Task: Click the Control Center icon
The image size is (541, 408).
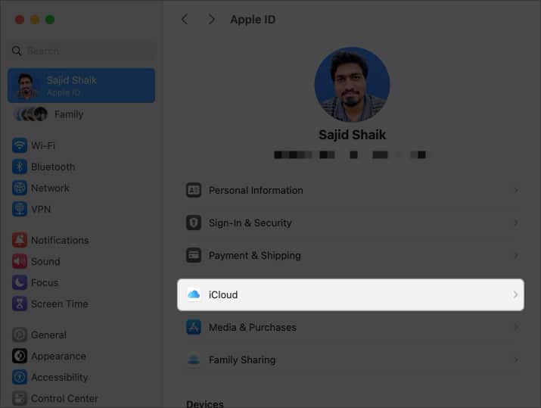Action: [x=20, y=398]
